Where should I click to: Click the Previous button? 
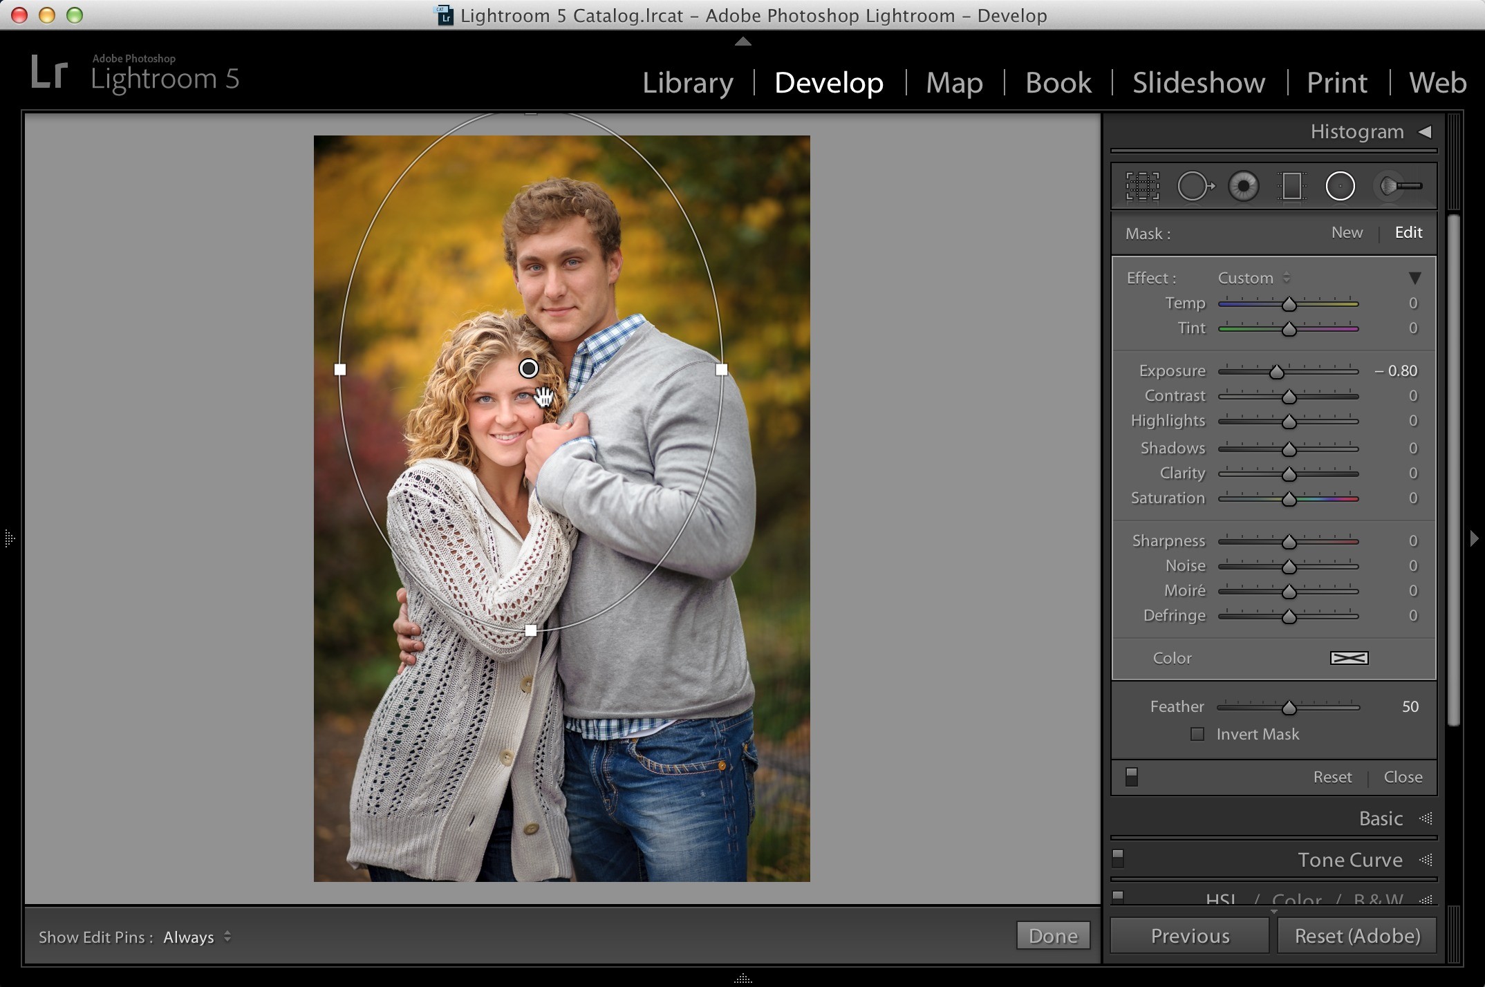[1190, 936]
